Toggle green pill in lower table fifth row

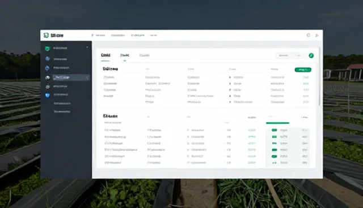[275, 157]
